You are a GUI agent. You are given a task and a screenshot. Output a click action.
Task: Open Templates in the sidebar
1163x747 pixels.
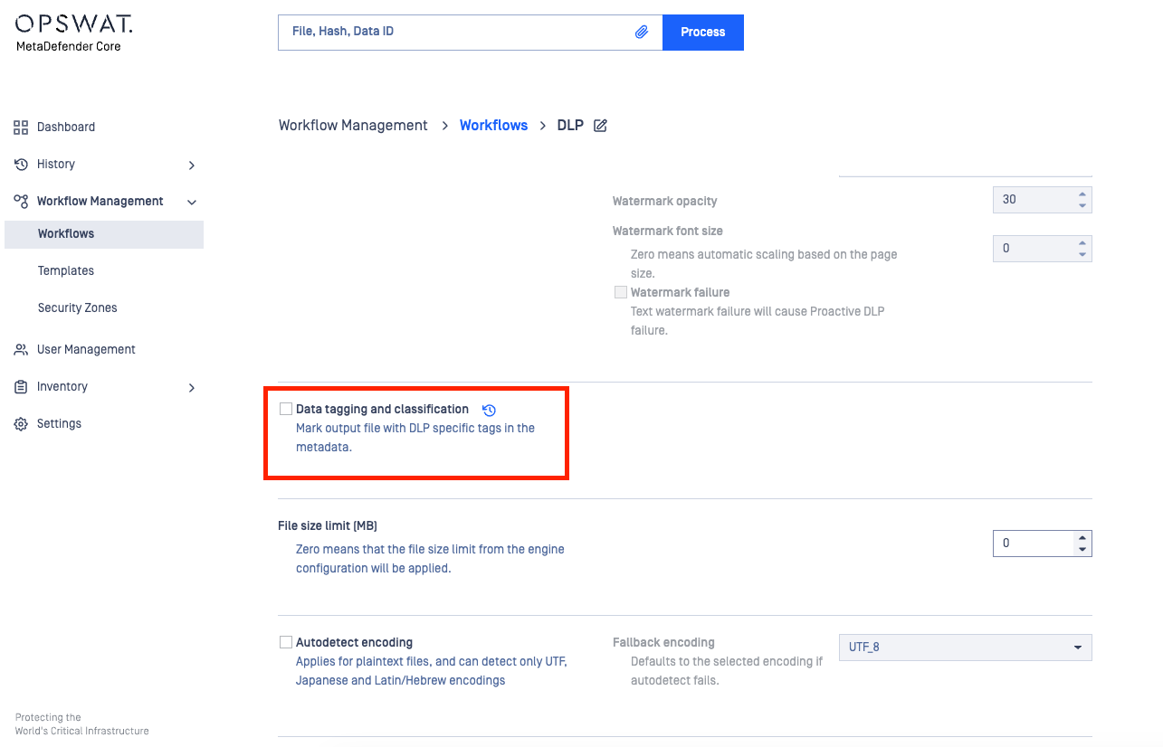point(66,270)
